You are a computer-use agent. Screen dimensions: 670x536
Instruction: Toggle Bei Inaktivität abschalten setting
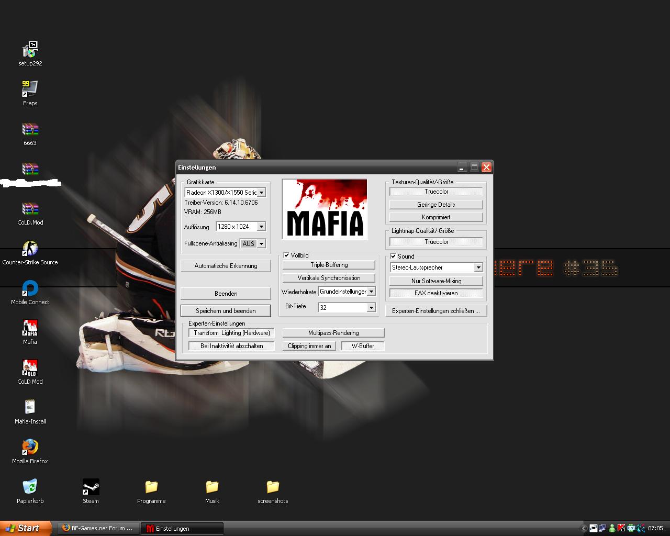[232, 346]
